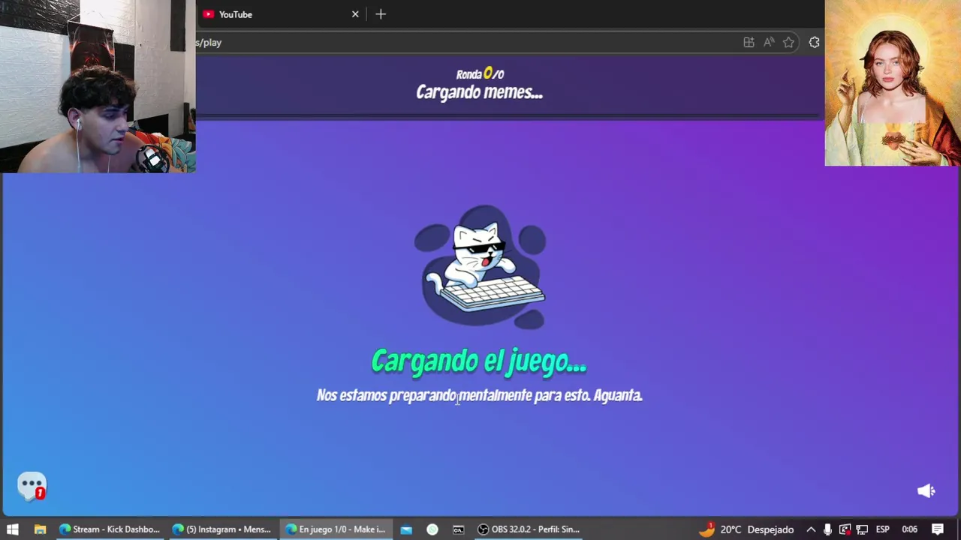Click the Cargando el juego... heading
This screenshot has height=540, width=961.
coord(479,361)
